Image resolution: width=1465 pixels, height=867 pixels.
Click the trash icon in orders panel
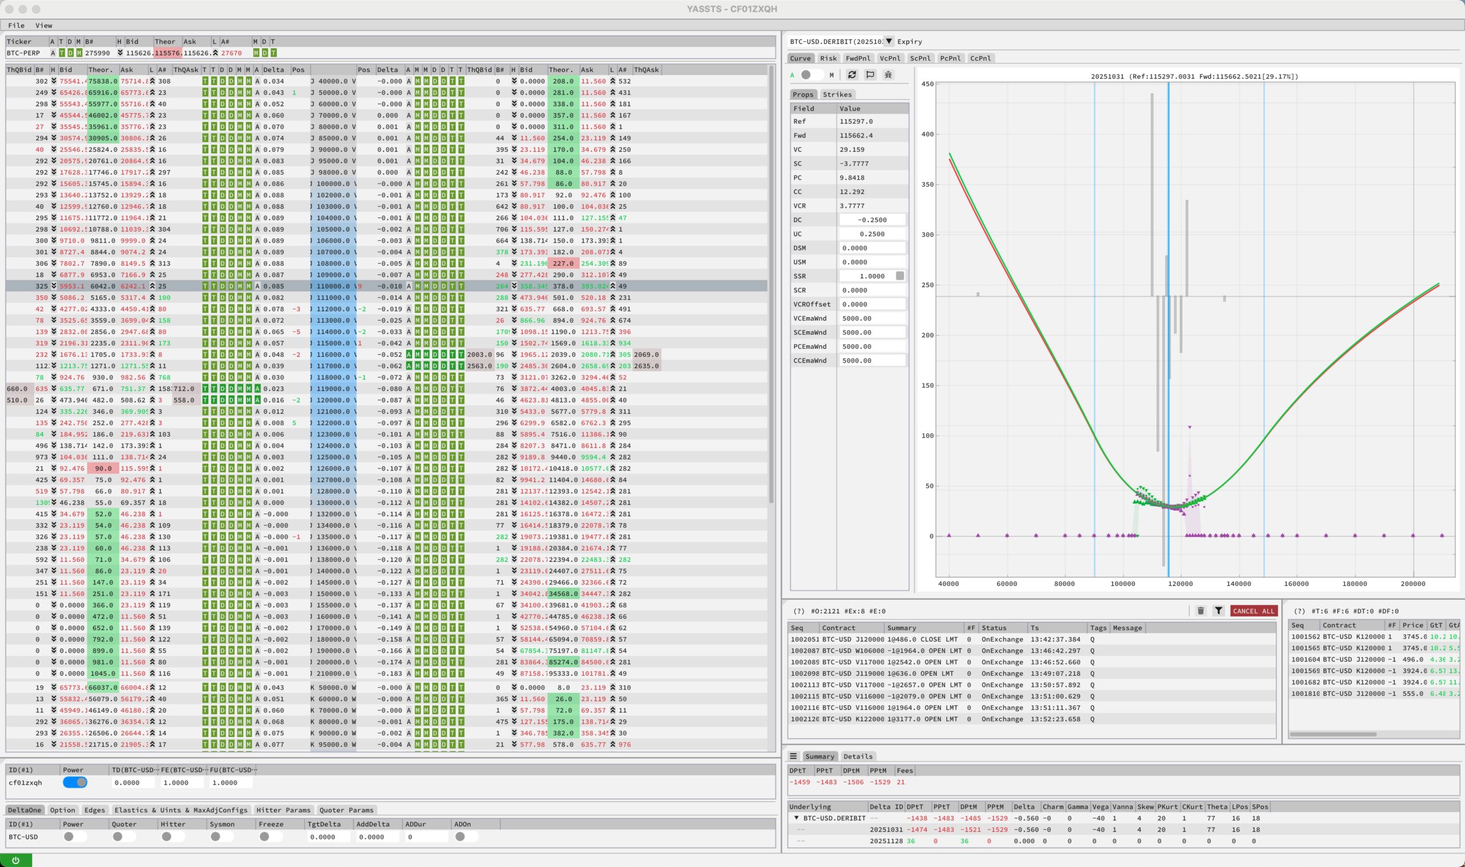(x=1201, y=611)
